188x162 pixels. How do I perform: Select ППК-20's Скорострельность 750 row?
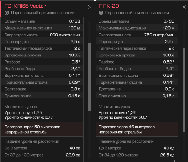pyautogui.click(x=137, y=35)
